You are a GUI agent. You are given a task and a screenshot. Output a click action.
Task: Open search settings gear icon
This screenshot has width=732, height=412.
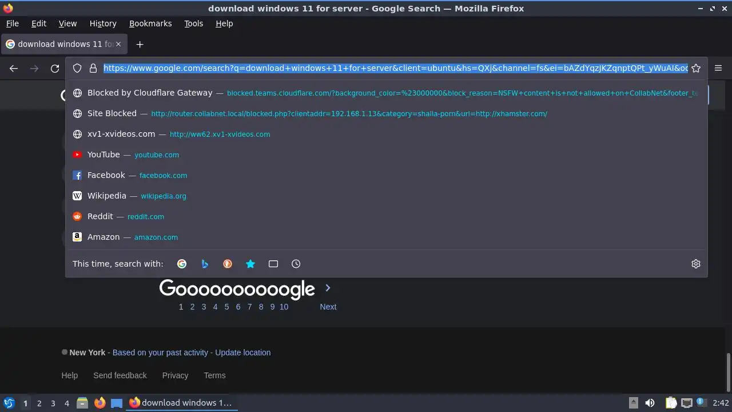point(696,264)
